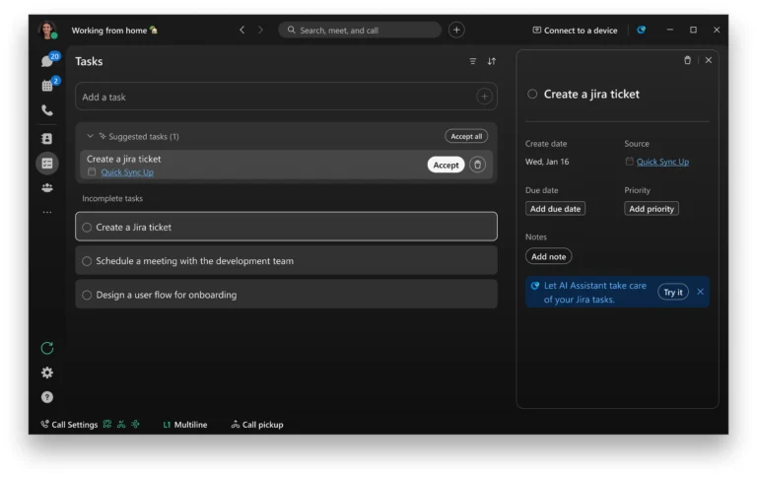Viewport: 757px width, 477px height.
Task: Complete 'Design a user flow for onboarding'
Action: click(87, 295)
